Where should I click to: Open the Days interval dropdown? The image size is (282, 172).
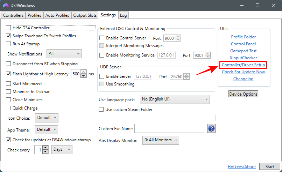tap(62, 150)
